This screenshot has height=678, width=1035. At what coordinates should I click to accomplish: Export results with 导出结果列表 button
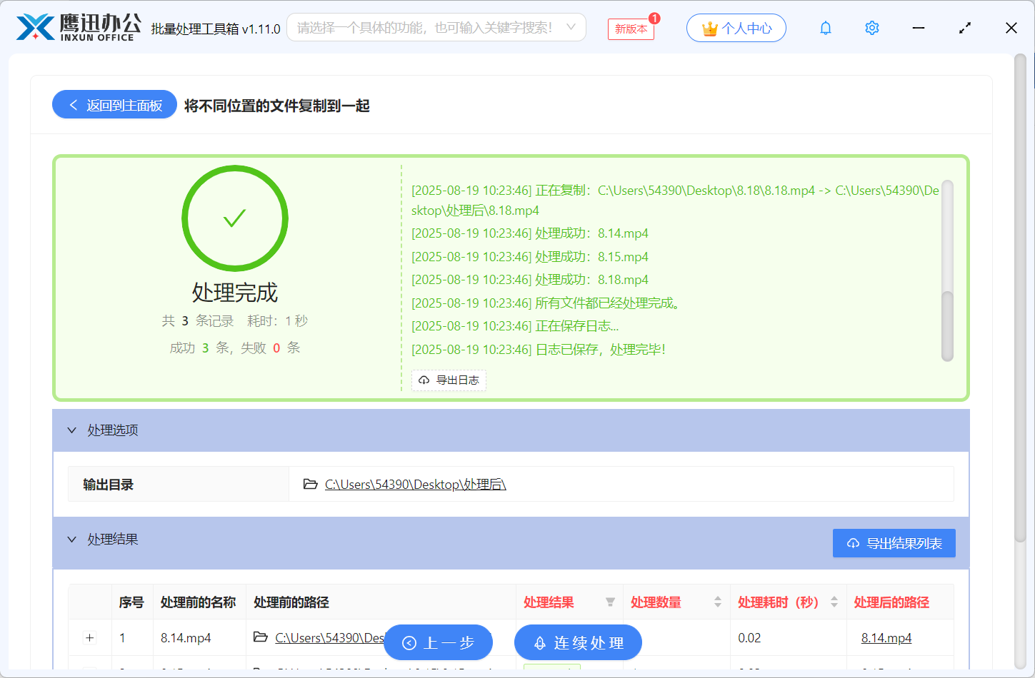click(x=894, y=543)
